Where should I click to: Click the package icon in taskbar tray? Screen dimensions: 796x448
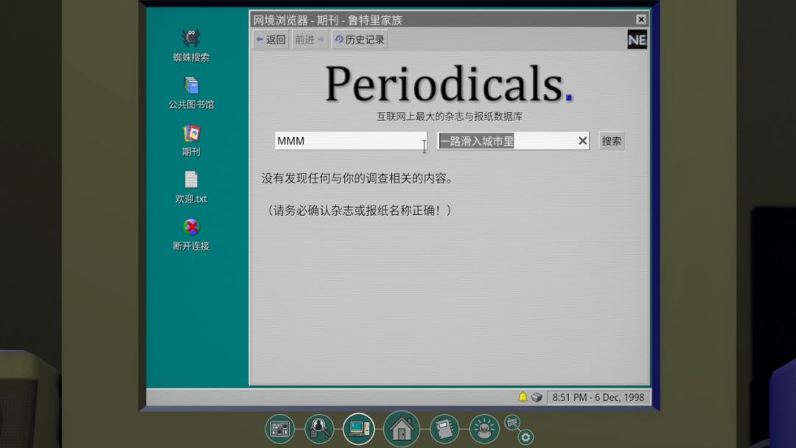[537, 396]
